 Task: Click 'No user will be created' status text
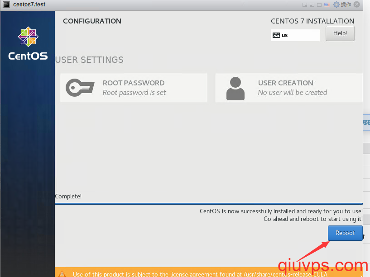293,93
